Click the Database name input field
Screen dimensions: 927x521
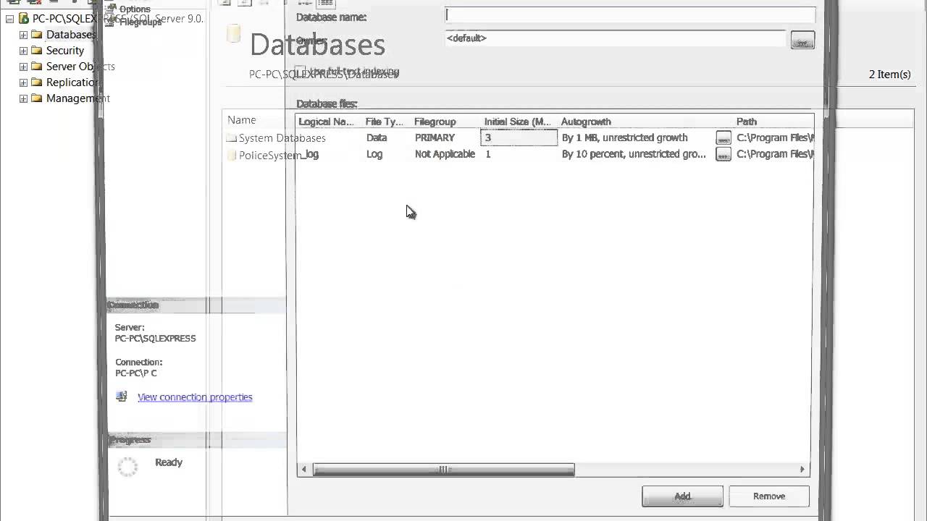pyautogui.click(x=630, y=14)
